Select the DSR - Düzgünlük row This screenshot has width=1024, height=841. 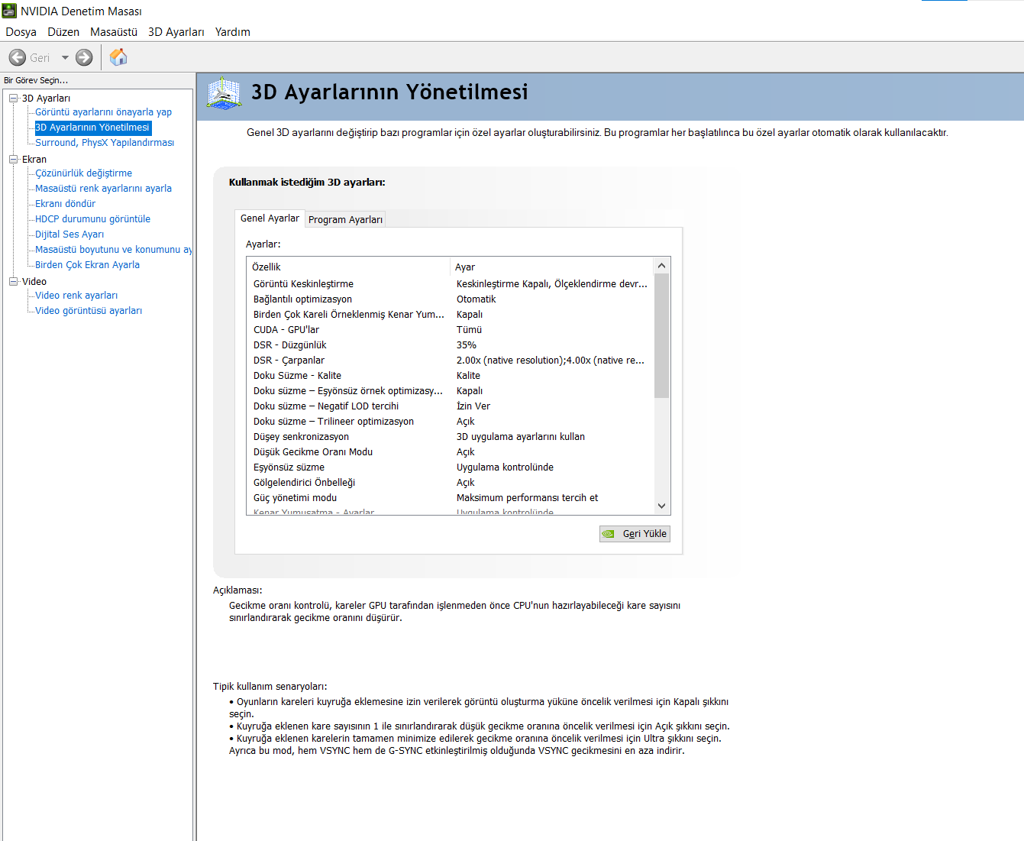tap(451, 345)
